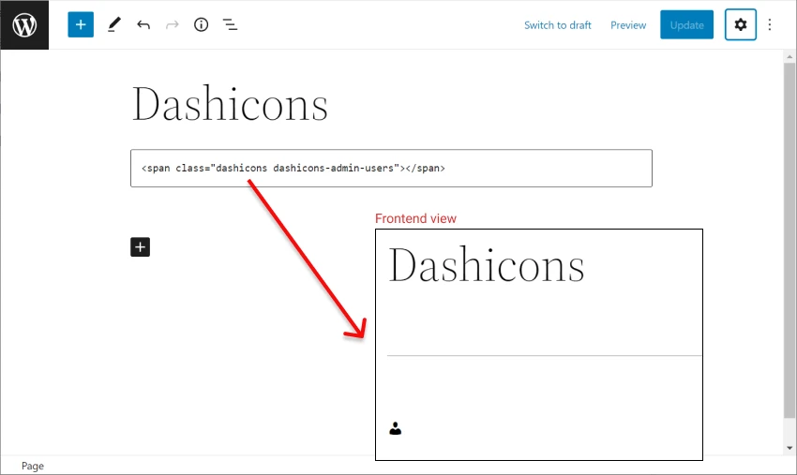Add a new block with black plus button
The image size is (797, 475).
click(x=141, y=247)
